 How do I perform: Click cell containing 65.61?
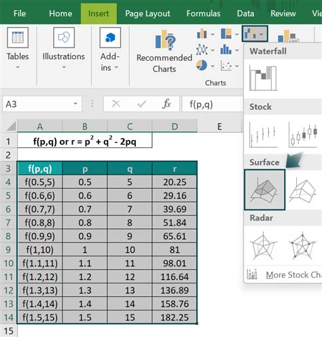tap(175, 236)
